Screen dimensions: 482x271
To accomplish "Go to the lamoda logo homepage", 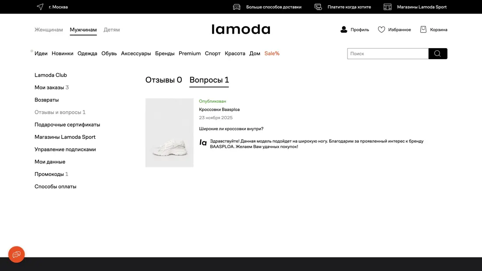I will [241, 29].
